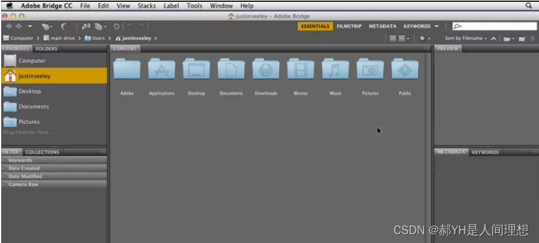539x243 pixels.
Task: Select the Music folder thumbnail
Action: [x=335, y=69]
